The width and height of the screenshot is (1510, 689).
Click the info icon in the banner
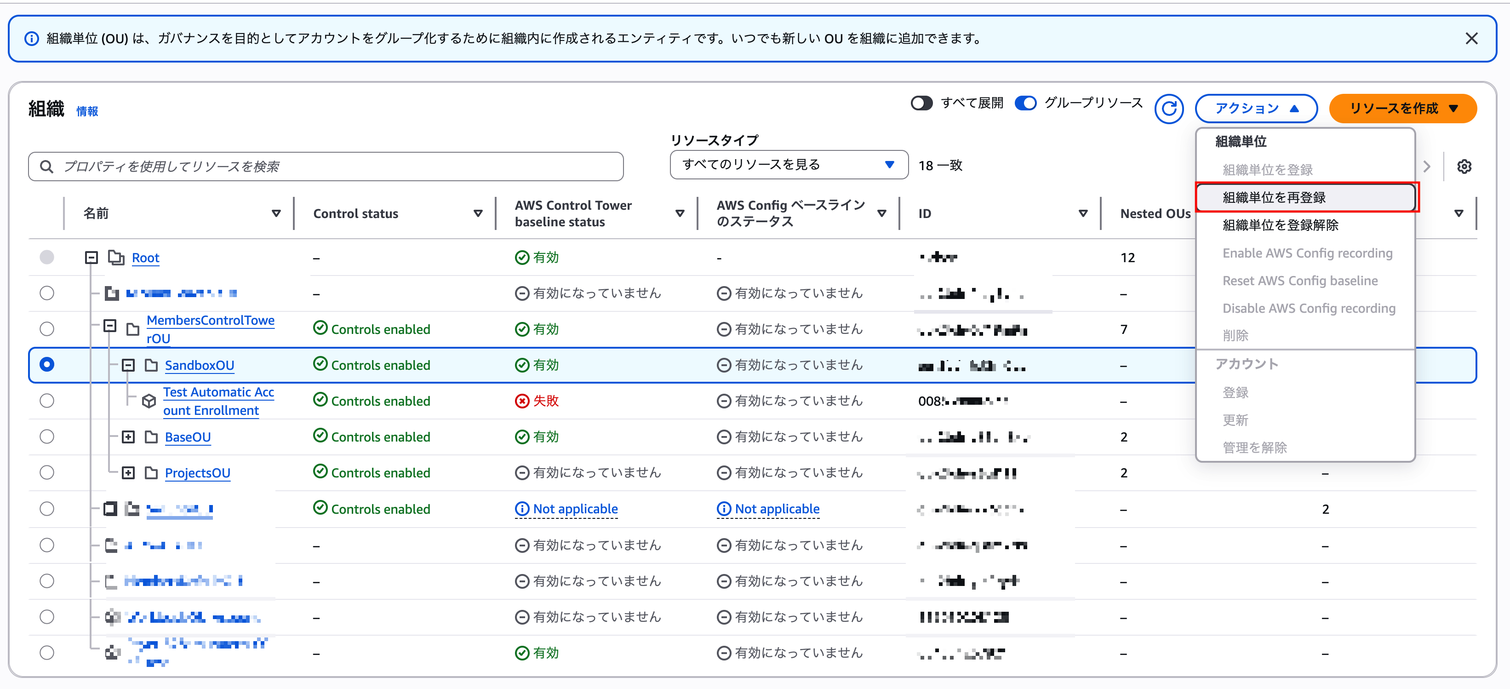(x=31, y=39)
